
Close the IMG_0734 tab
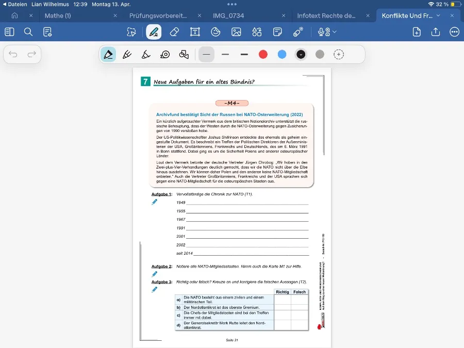click(x=284, y=15)
